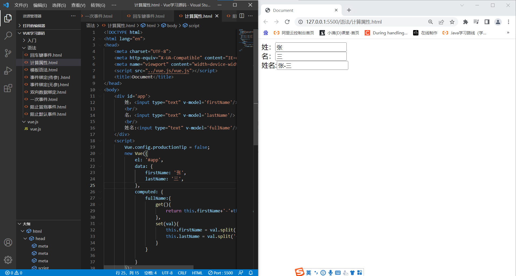Screen dimensions: 516x276
Task: Click the code minimap preview
Action: tap(246, 40)
